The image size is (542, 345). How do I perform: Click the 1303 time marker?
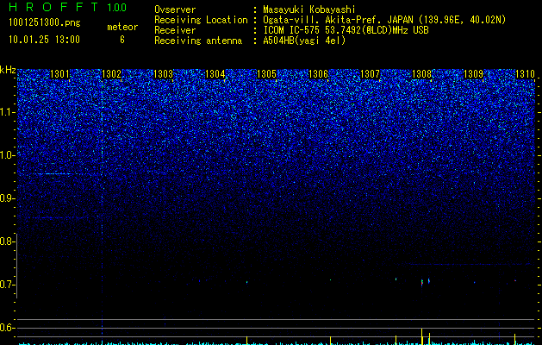(163, 74)
